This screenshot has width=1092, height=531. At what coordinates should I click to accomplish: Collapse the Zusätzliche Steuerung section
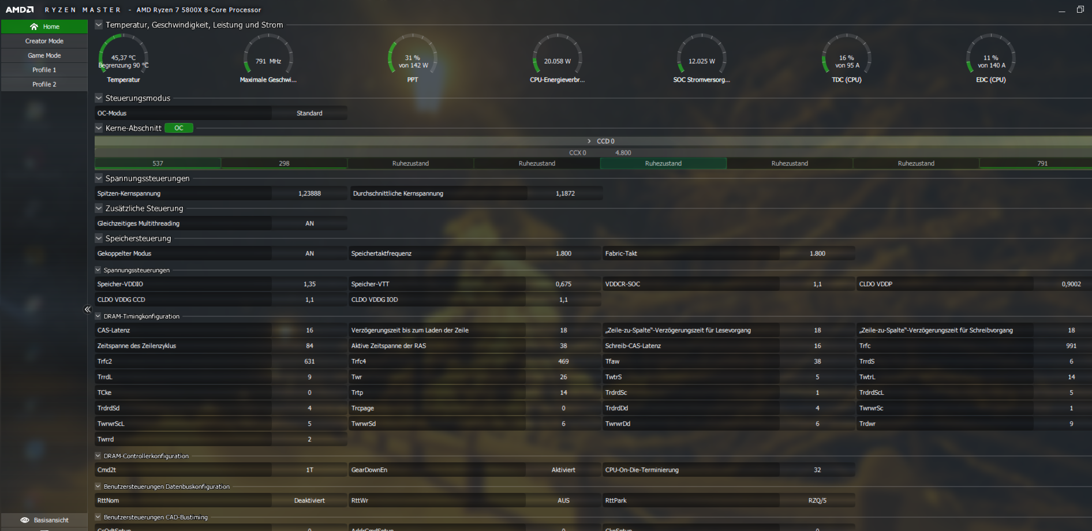(99, 208)
